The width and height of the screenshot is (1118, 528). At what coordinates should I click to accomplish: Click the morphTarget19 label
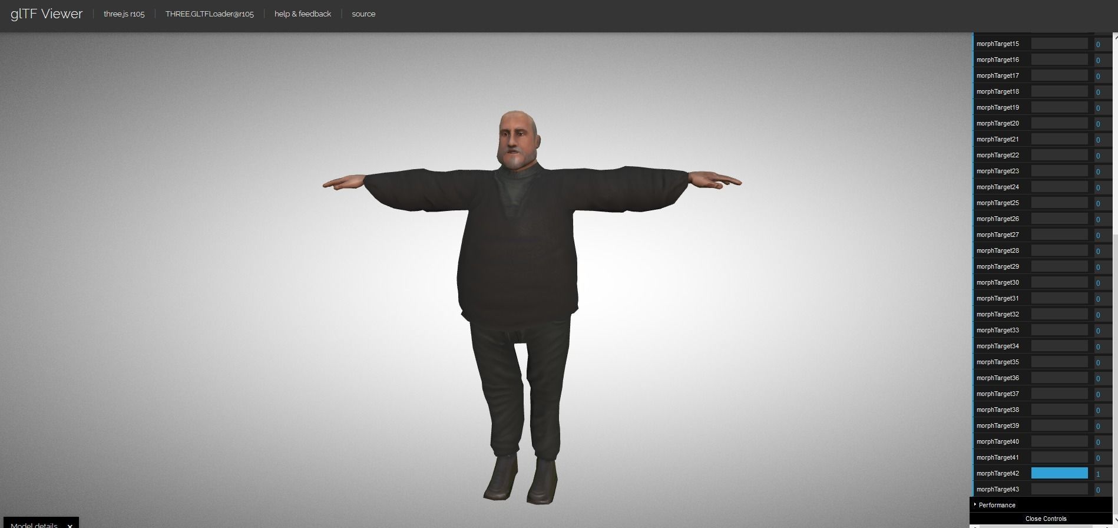pos(997,107)
